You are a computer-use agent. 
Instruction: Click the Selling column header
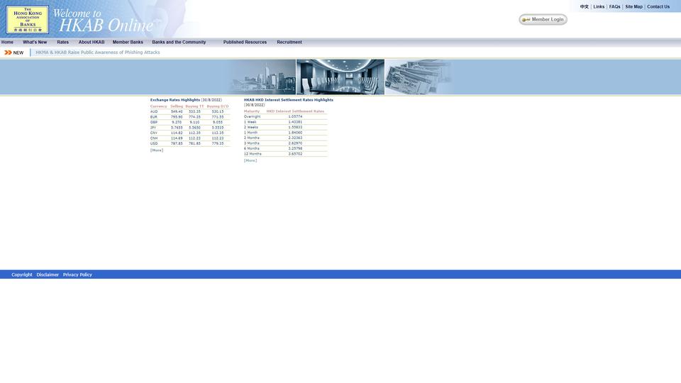pyautogui.click(x=177, y=106)
